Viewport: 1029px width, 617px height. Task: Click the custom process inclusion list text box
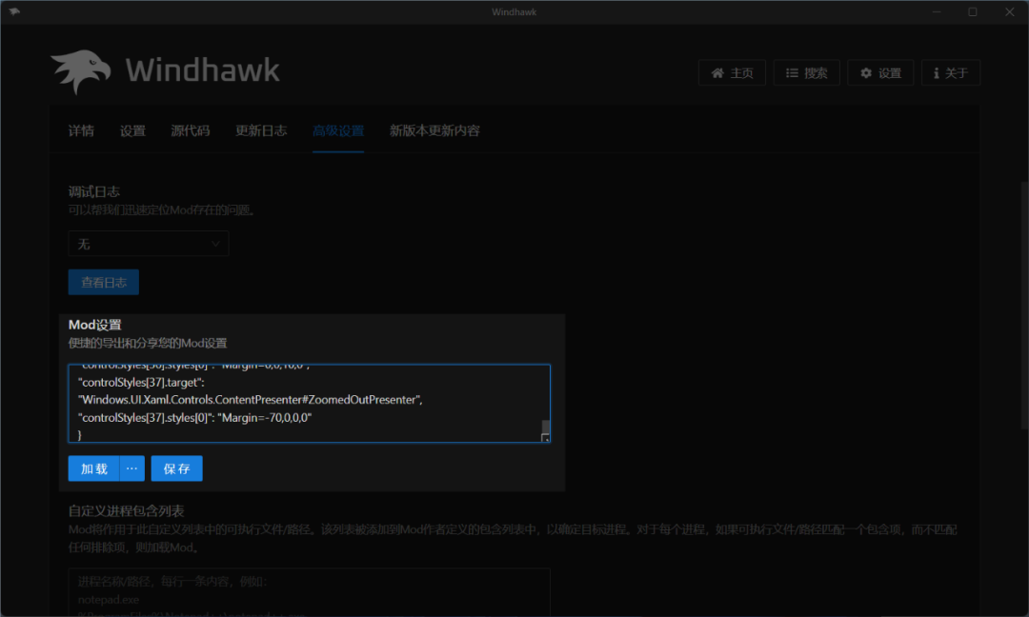[x=309, y=592]
